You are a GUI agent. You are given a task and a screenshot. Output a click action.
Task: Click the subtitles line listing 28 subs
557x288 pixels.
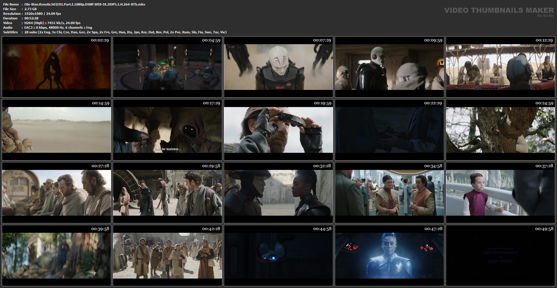pos(126,32)
